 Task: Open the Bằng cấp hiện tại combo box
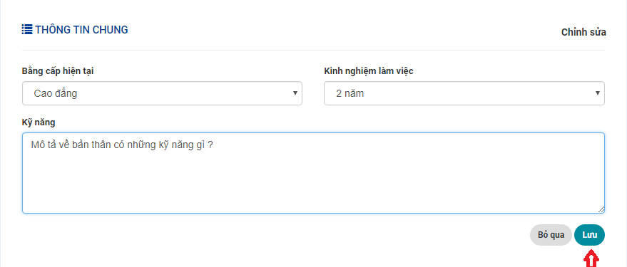[162, 93]
